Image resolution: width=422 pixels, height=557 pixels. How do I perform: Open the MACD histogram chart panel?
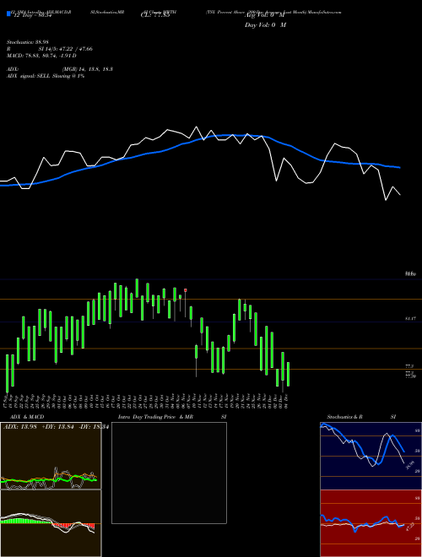51,523
